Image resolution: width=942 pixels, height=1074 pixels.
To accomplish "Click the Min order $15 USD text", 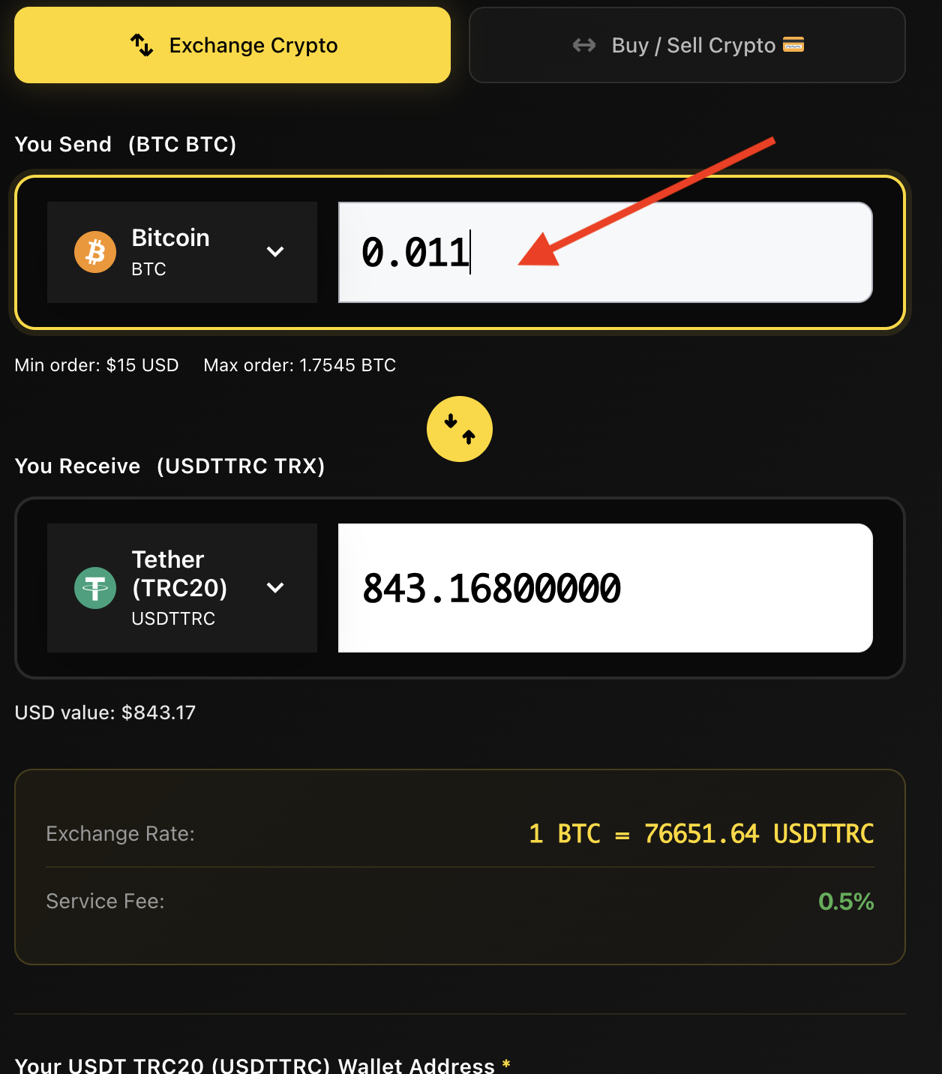I will [96, 365].
